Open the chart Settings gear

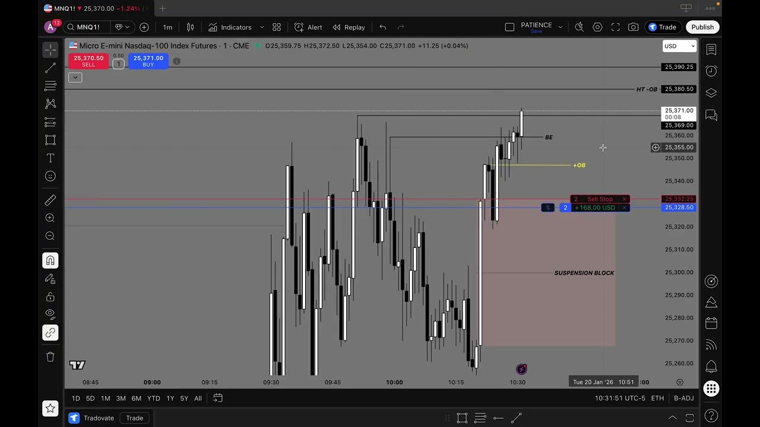click(597, 27)
